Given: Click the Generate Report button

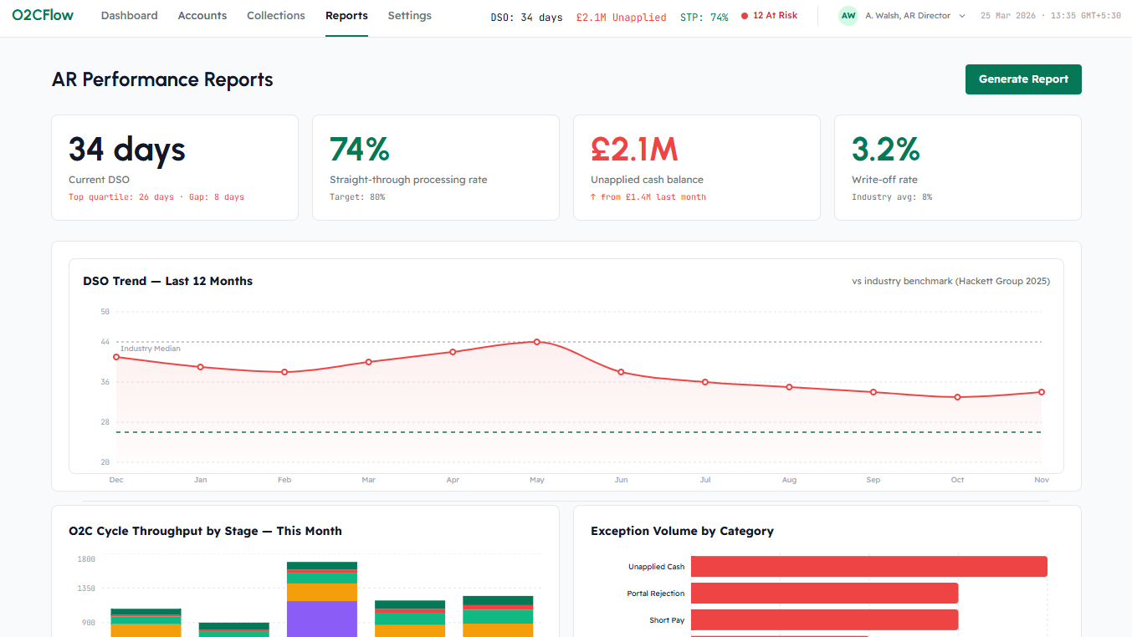Looking at the screenshot, I should point(1023,79).
